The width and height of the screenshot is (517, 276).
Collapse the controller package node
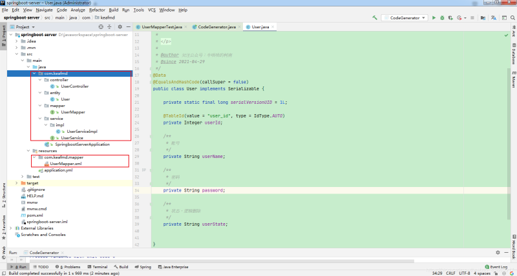39,80
